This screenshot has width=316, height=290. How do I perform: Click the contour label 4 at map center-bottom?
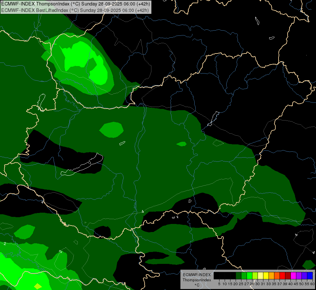tap(143, 211)
